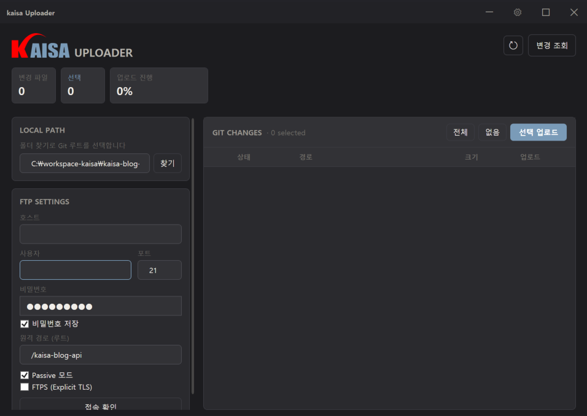Click the 선택 count card
The height and width of the screenshot is (416, 587).
pyautogui.click(x=83, y=85)
